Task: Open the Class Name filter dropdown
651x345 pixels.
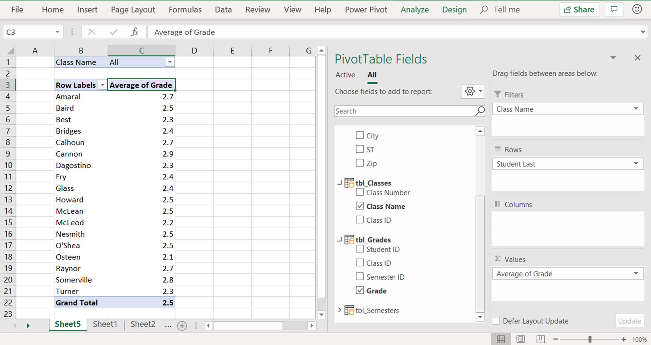Action: pyautogui.click(x=169, y=62)
